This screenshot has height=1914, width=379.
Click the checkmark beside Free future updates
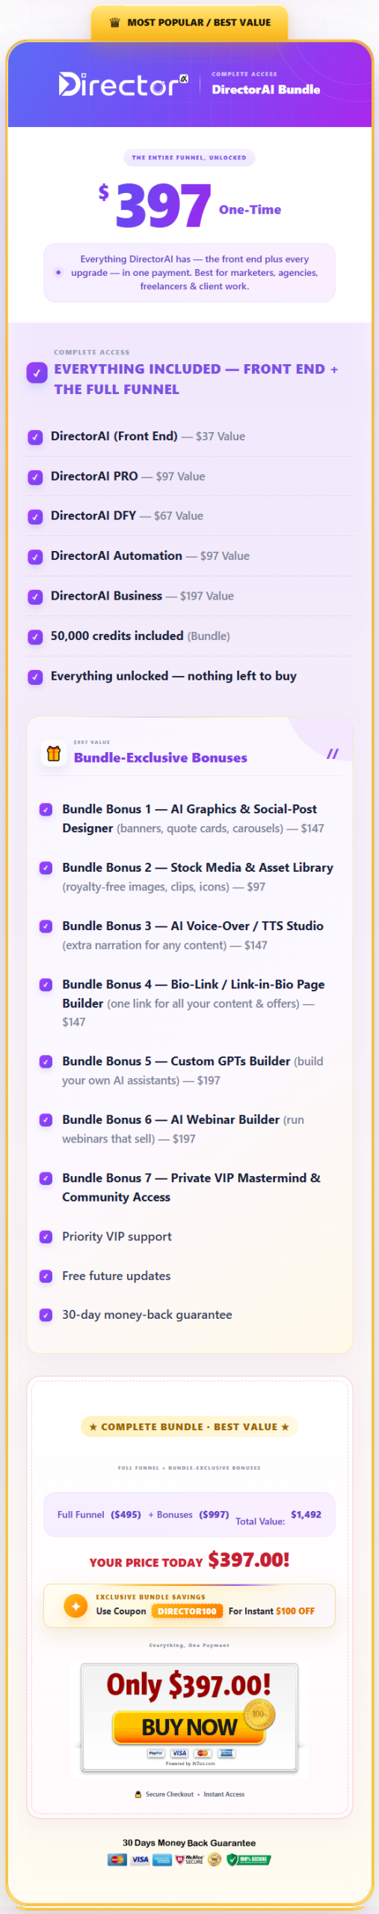[x=46, y=1276]
